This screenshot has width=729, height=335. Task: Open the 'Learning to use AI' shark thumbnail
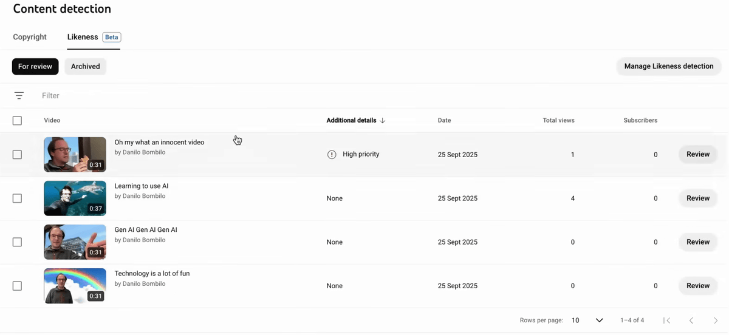point(75,198)
